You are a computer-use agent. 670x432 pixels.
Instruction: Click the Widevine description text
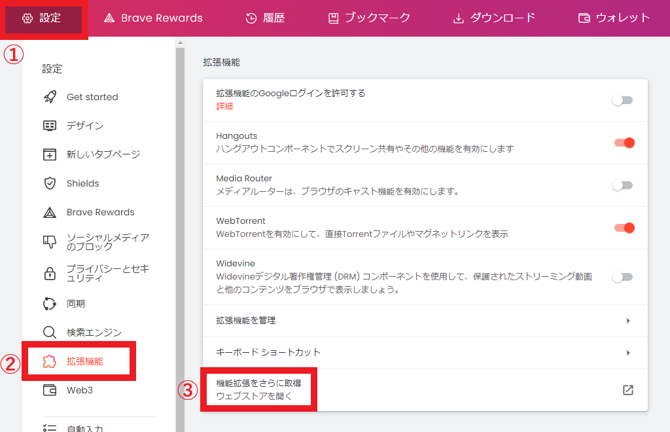pyautogui.click(x=404, y=283)
